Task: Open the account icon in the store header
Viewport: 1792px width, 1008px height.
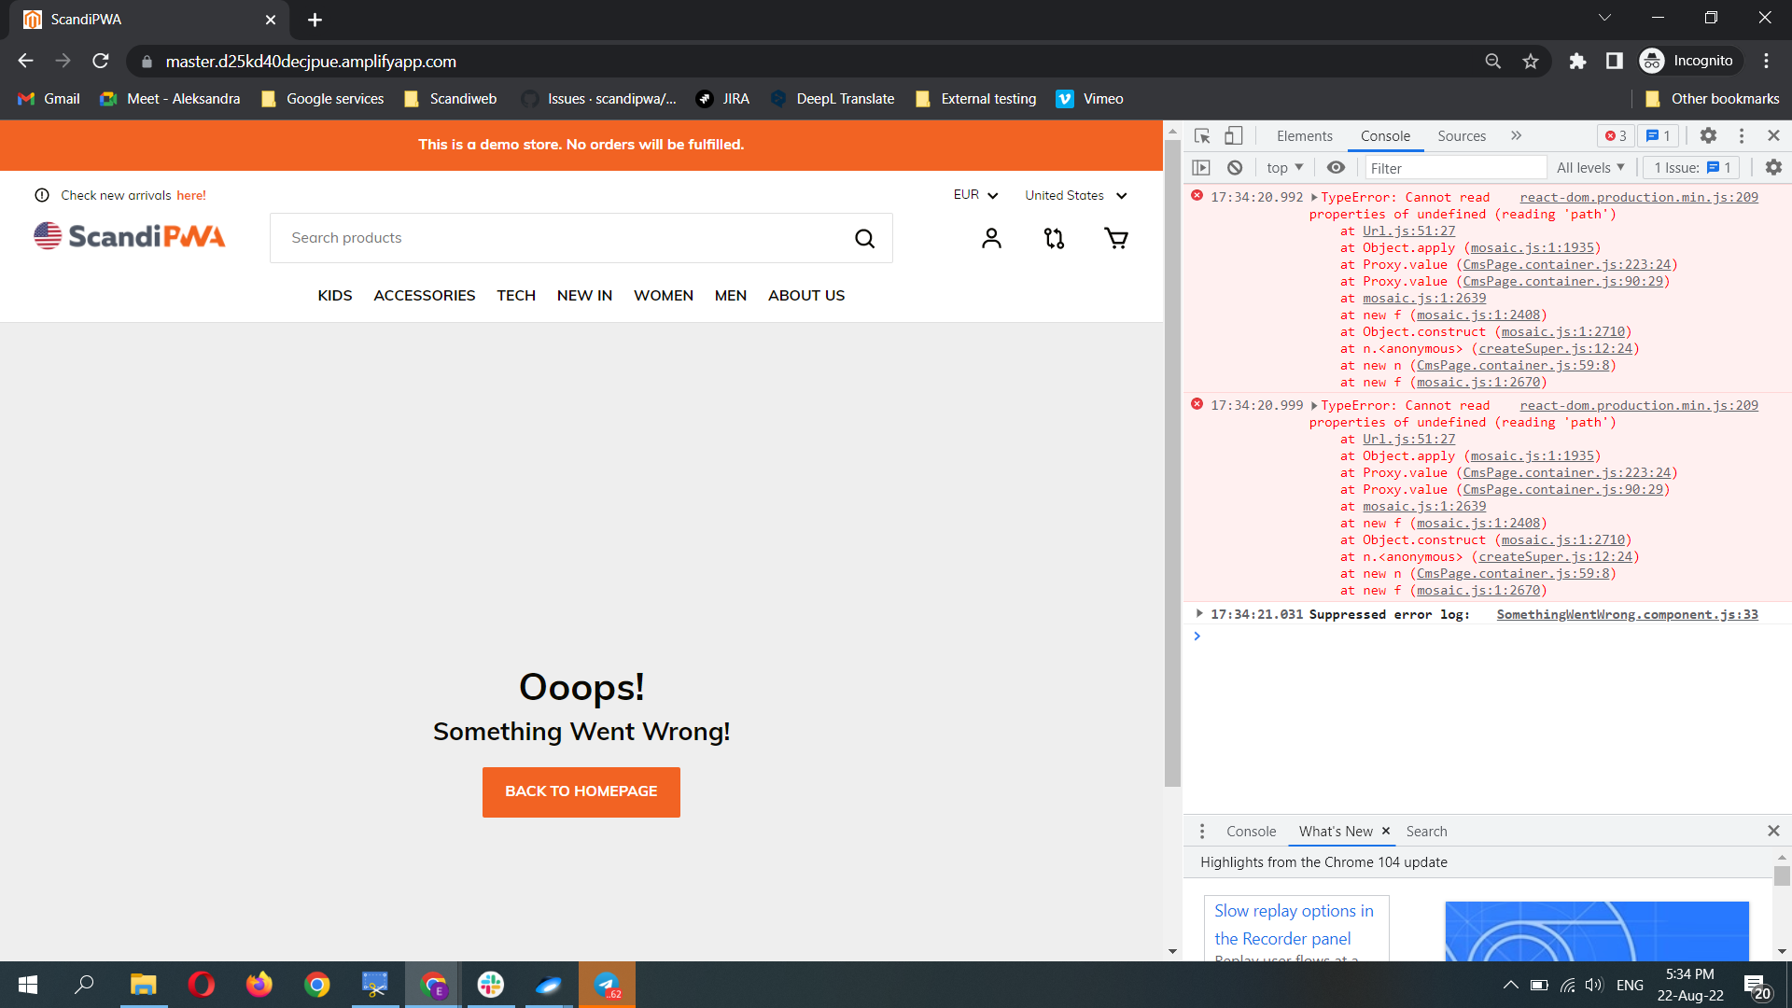Action: [x=991, y=238]
